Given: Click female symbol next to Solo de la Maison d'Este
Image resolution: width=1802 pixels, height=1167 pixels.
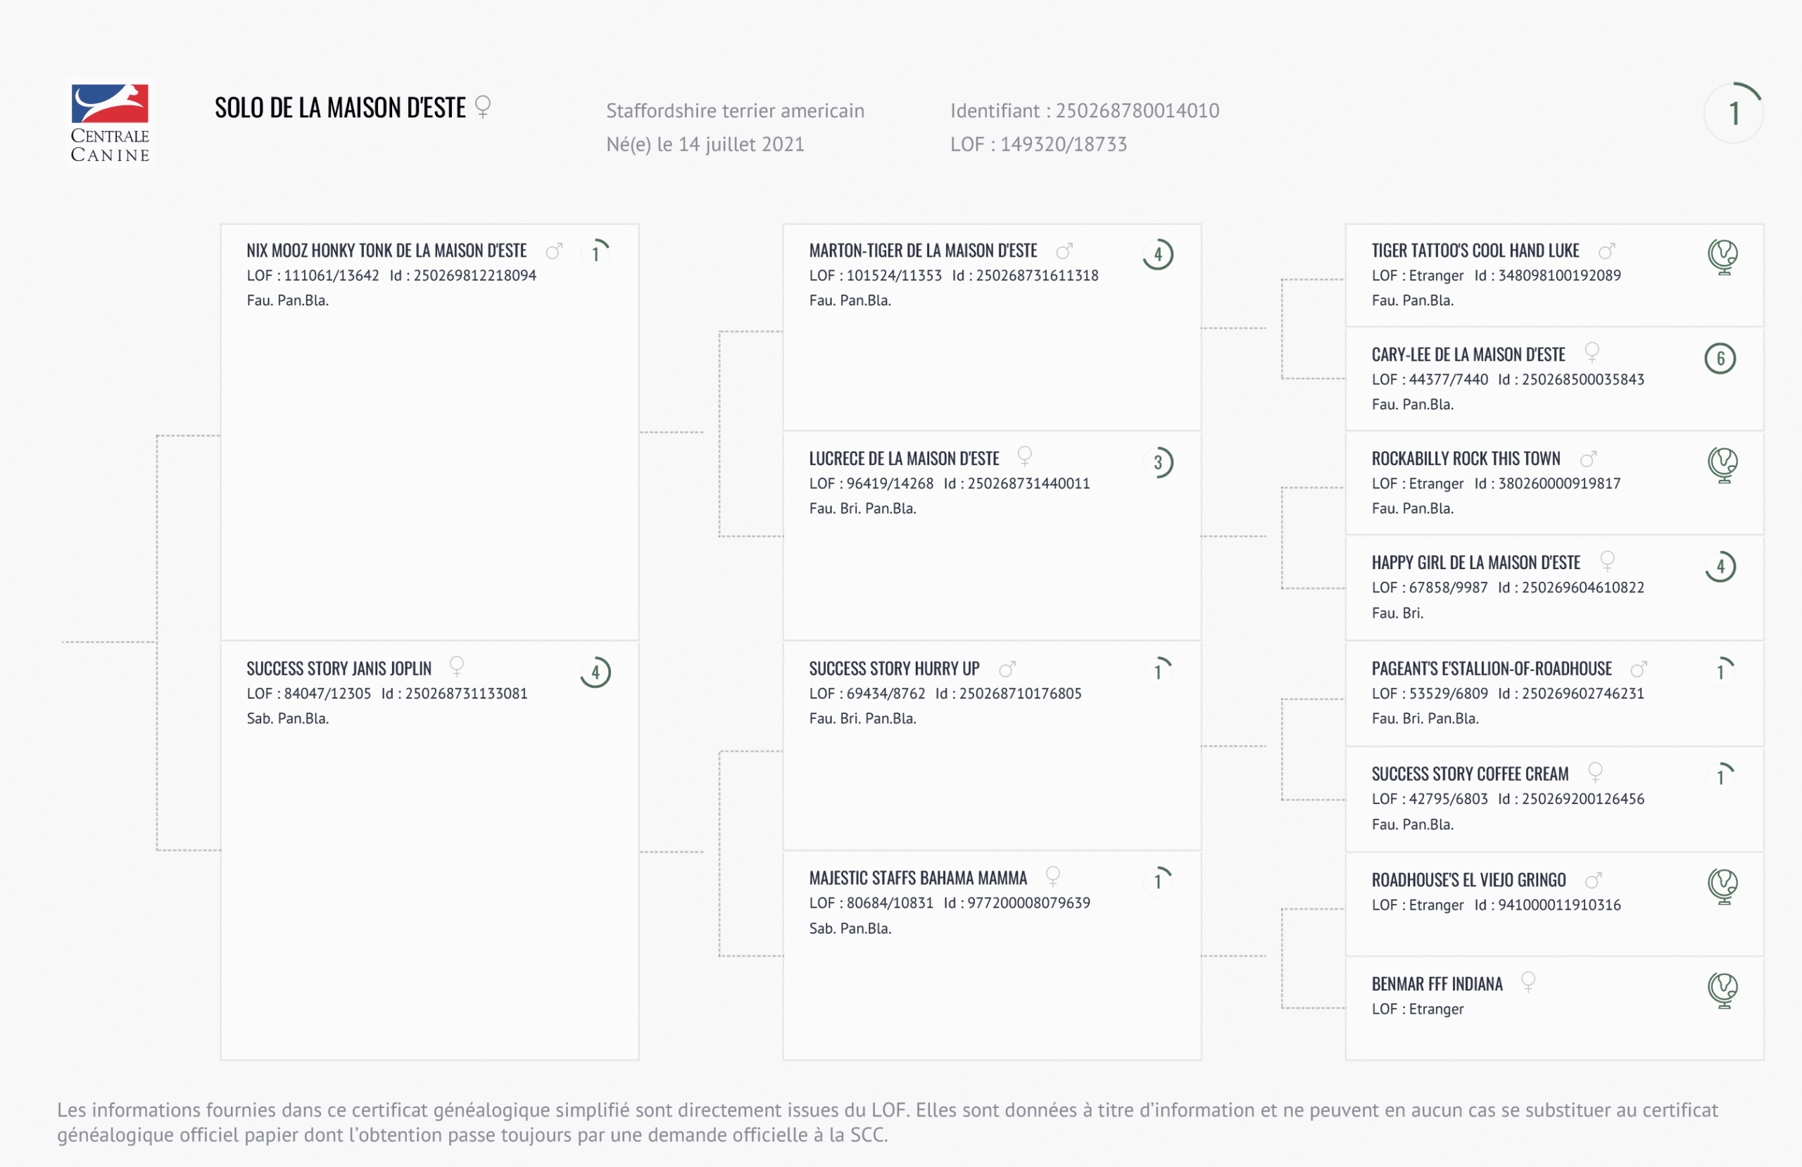Looking at the screenshot, I should (x=482, y=107).
